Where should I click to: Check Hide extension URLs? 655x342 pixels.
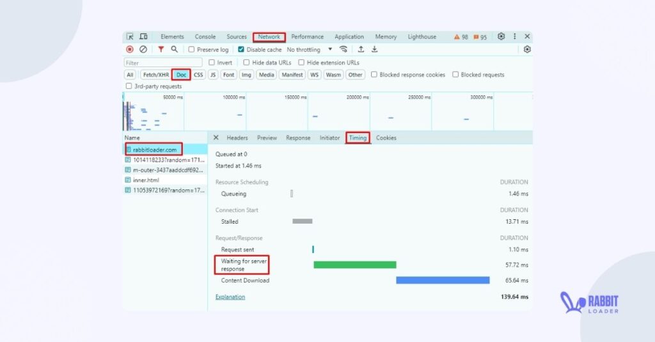(x=301, y=62)
